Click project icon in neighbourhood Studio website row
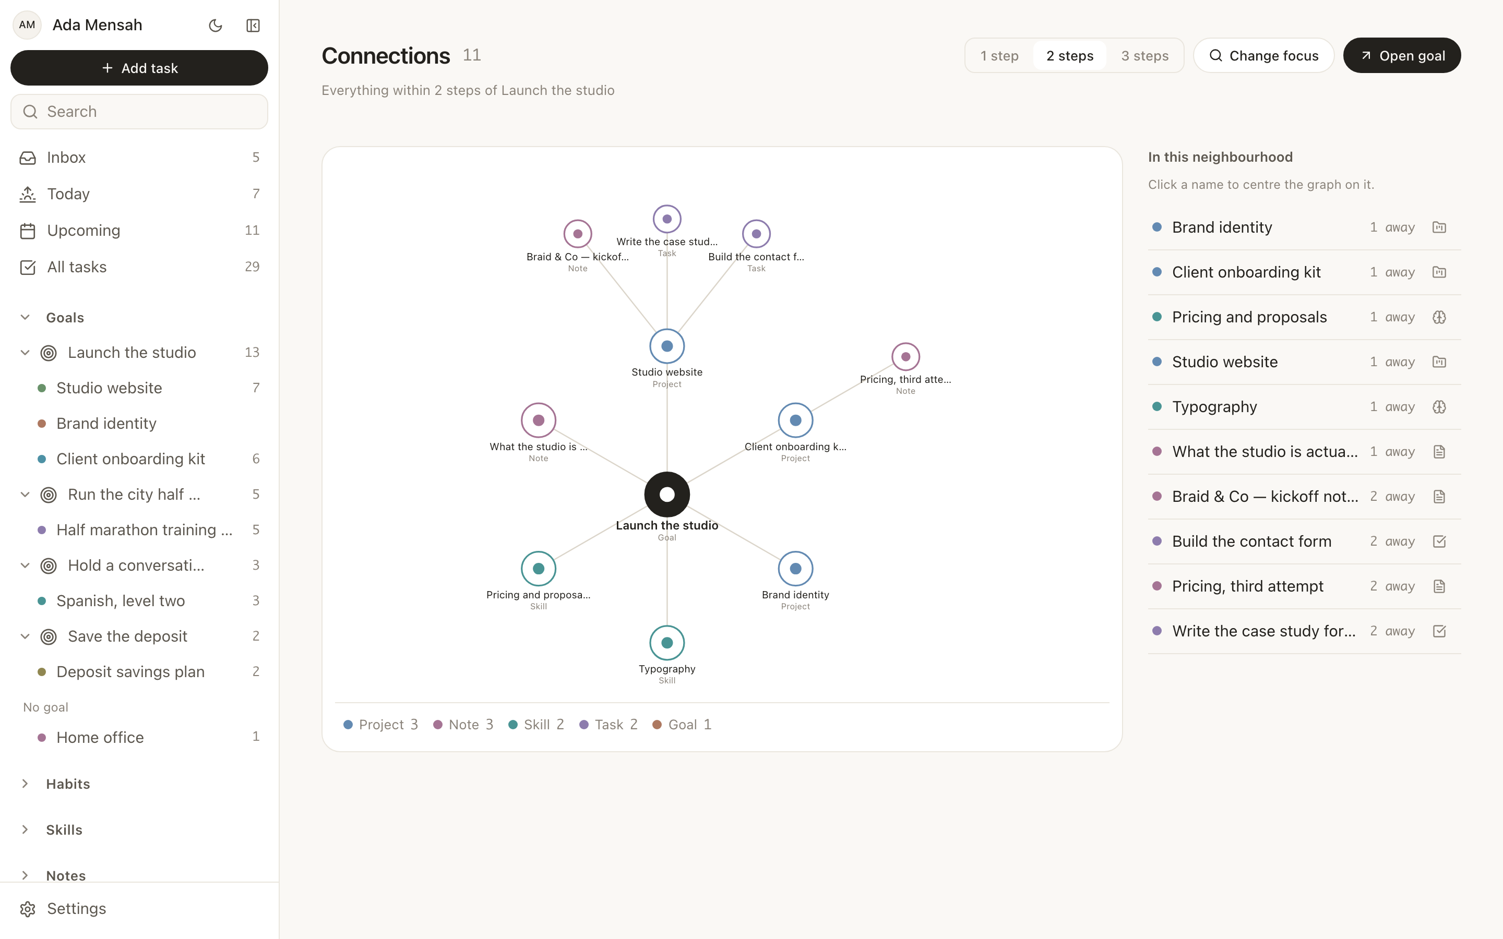This screenshot has width=1503, height=939. click(x=1439, y=362)
